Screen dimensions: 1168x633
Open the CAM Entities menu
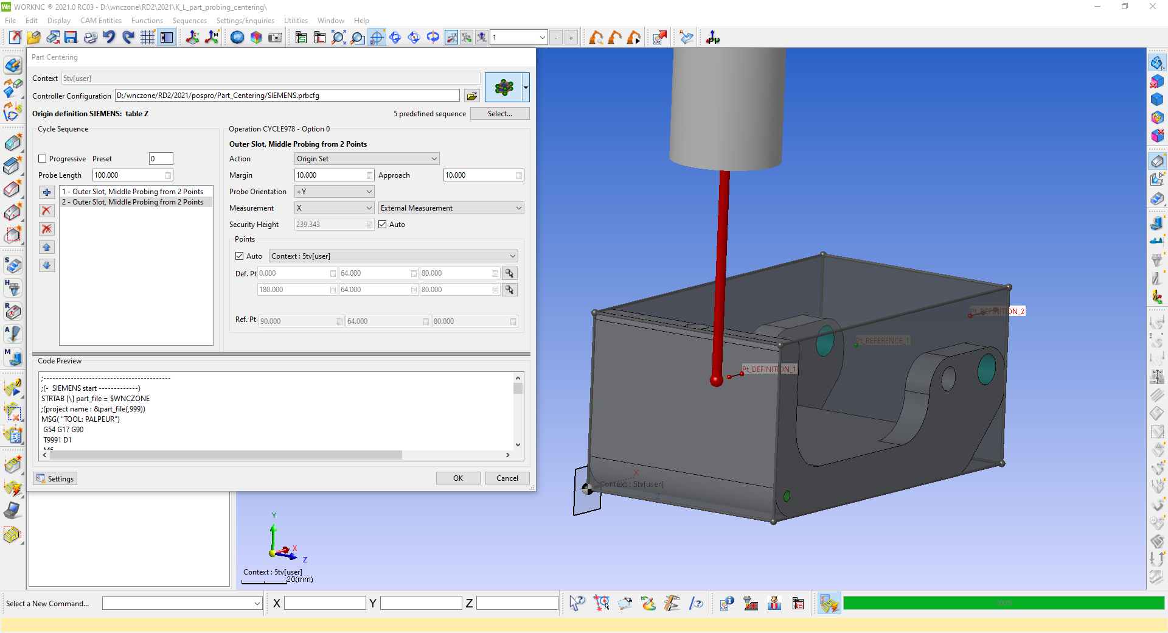101,21
